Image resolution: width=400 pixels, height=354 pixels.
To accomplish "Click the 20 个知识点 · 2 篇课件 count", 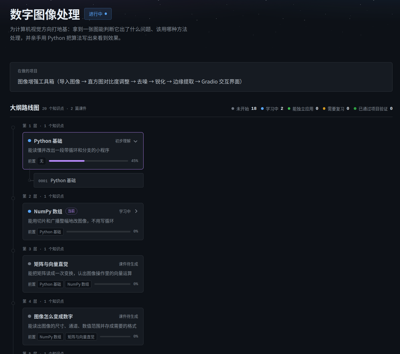I will (64, 109).
